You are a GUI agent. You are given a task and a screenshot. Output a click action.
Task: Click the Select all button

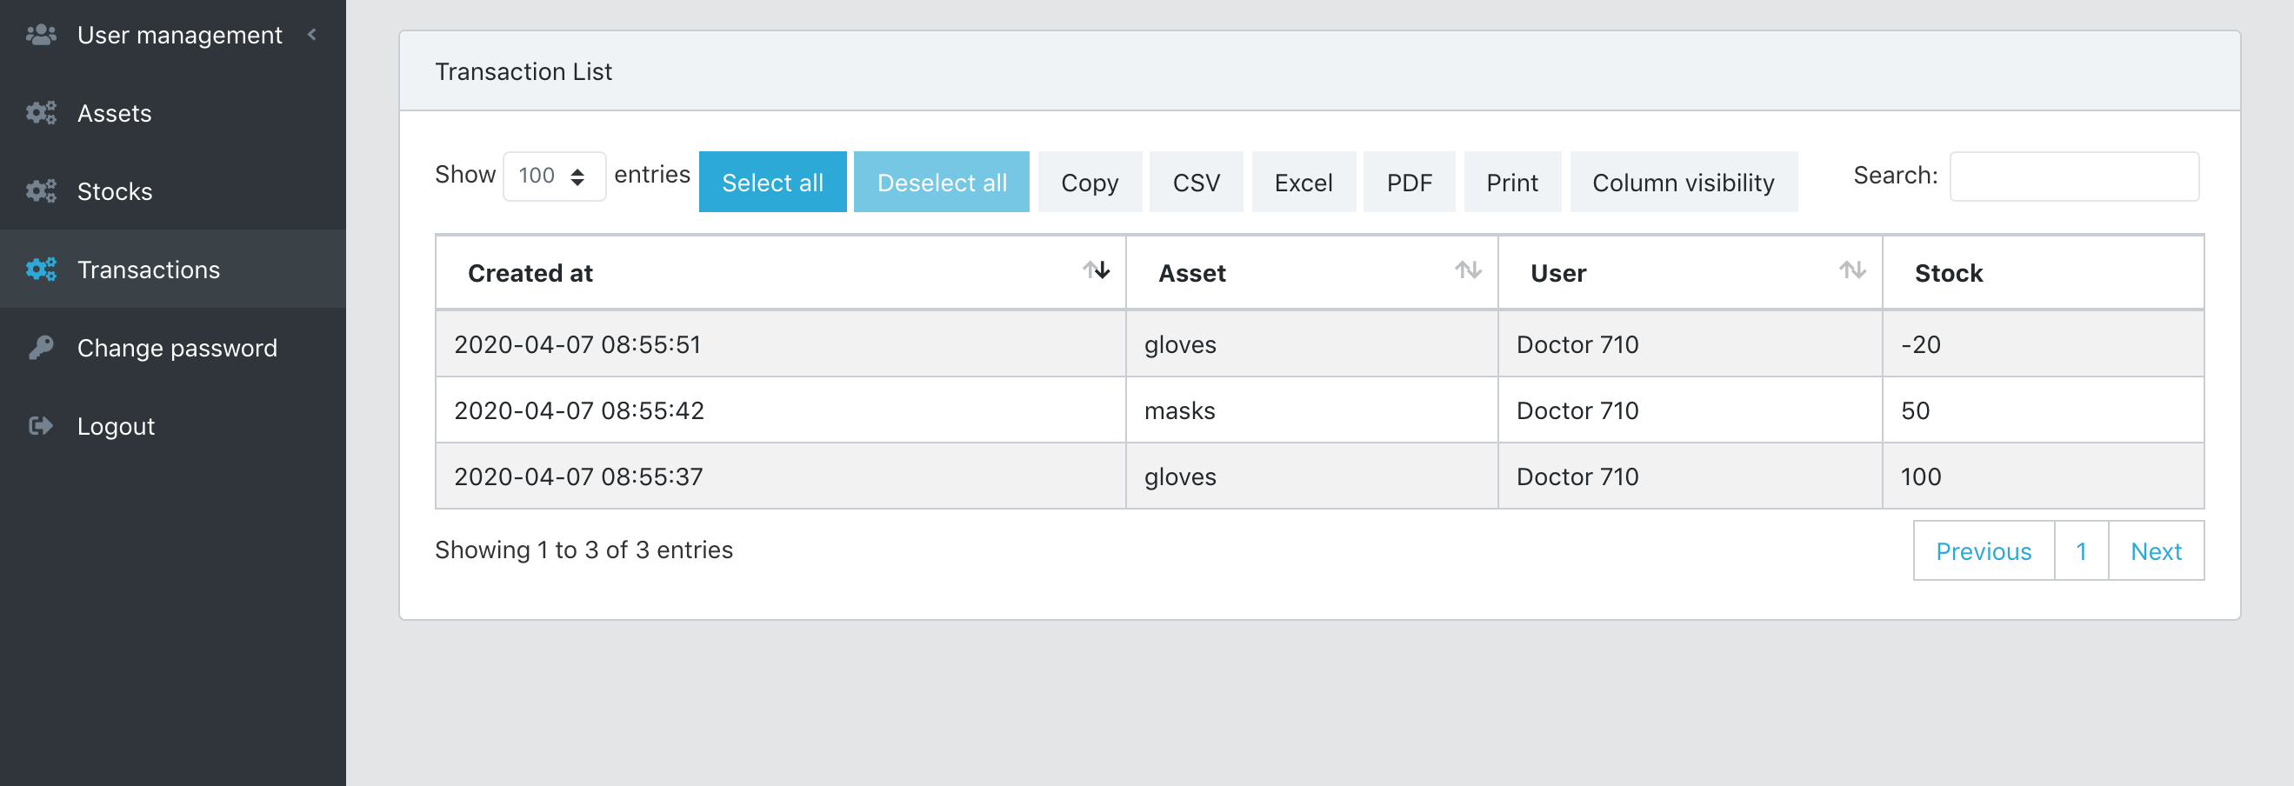click(x=772, y=183)
